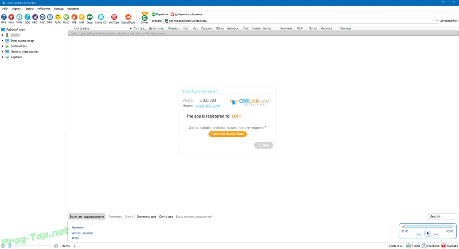Click Восстановить выделение button

click(x=194, y=216)
